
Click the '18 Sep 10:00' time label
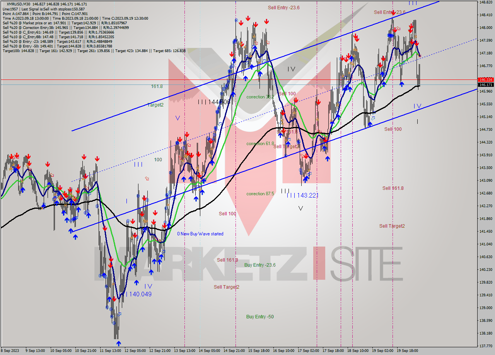pyautogui.click(x=358, y=351)
